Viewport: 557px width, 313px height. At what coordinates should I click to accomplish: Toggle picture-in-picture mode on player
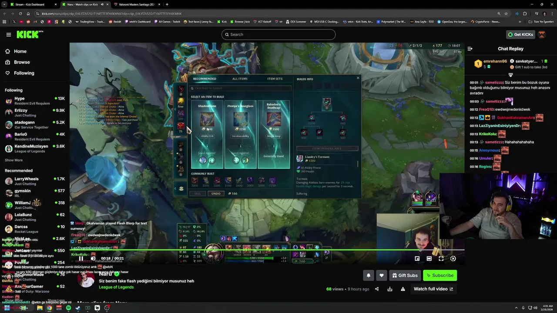click(417, 258)
